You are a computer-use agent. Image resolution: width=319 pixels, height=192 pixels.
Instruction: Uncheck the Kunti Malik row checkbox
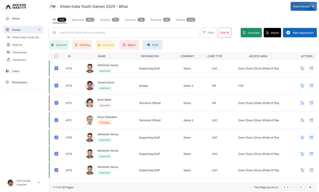click(x=56, y=103)
